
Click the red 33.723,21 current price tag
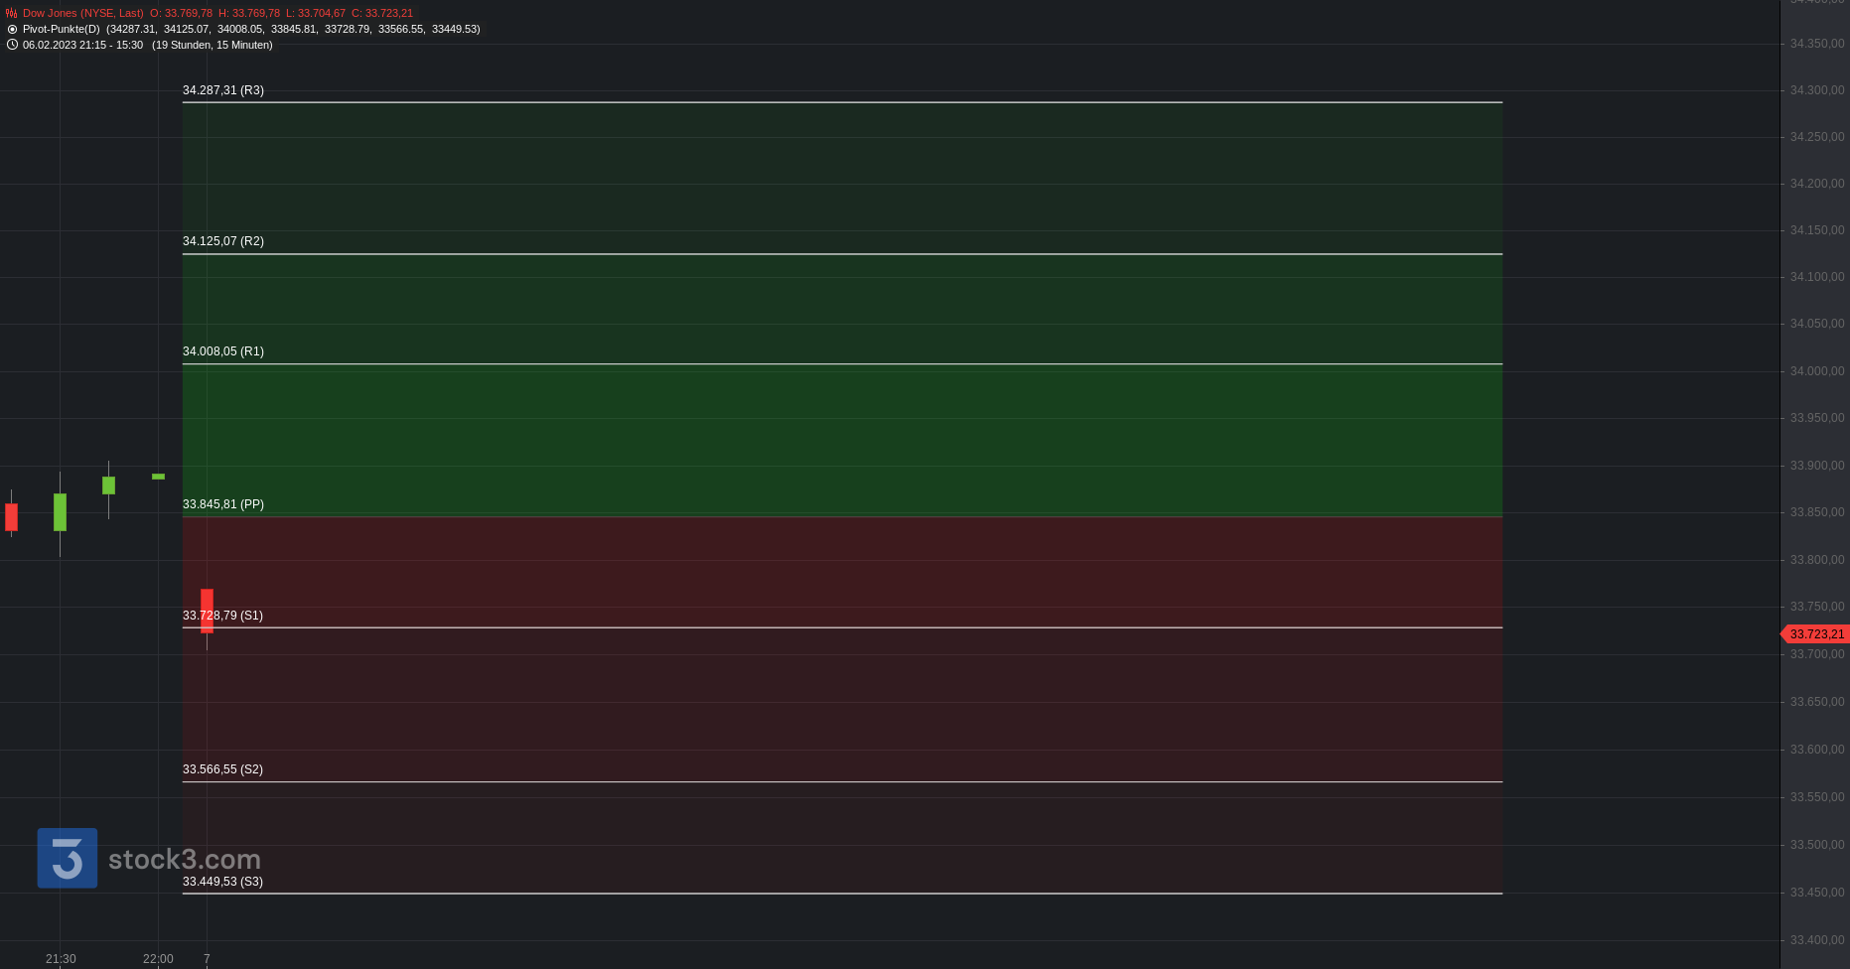pos(1815,634)
